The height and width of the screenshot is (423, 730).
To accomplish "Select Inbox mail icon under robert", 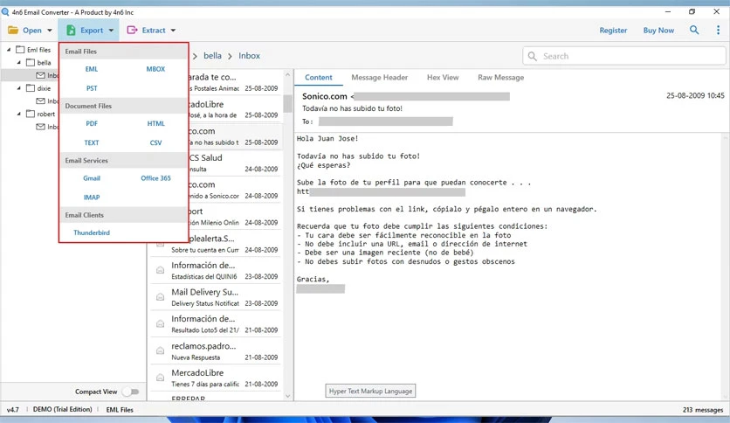I will tap(40, 127).
